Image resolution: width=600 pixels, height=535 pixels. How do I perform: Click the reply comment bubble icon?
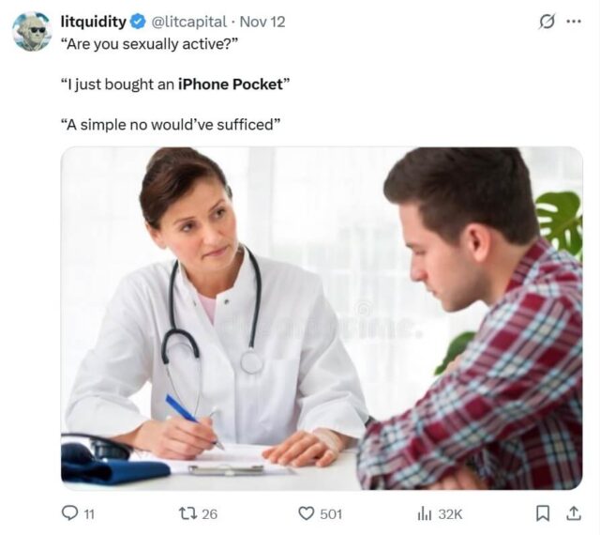click(69, 513)
